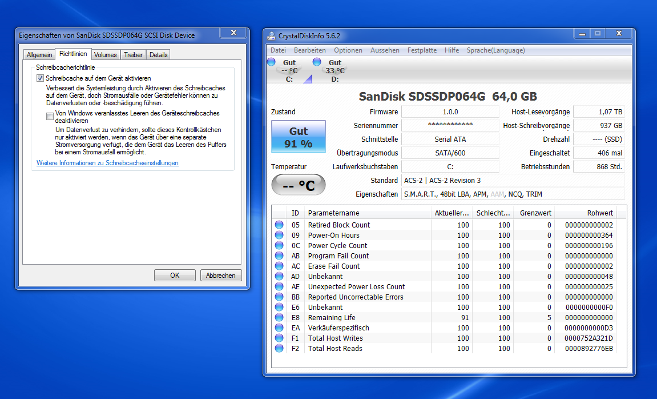Click the CrystalDiskInfo app icon in title bar
657x399 pixels.
pyautogui.click(x=272, y=35)
